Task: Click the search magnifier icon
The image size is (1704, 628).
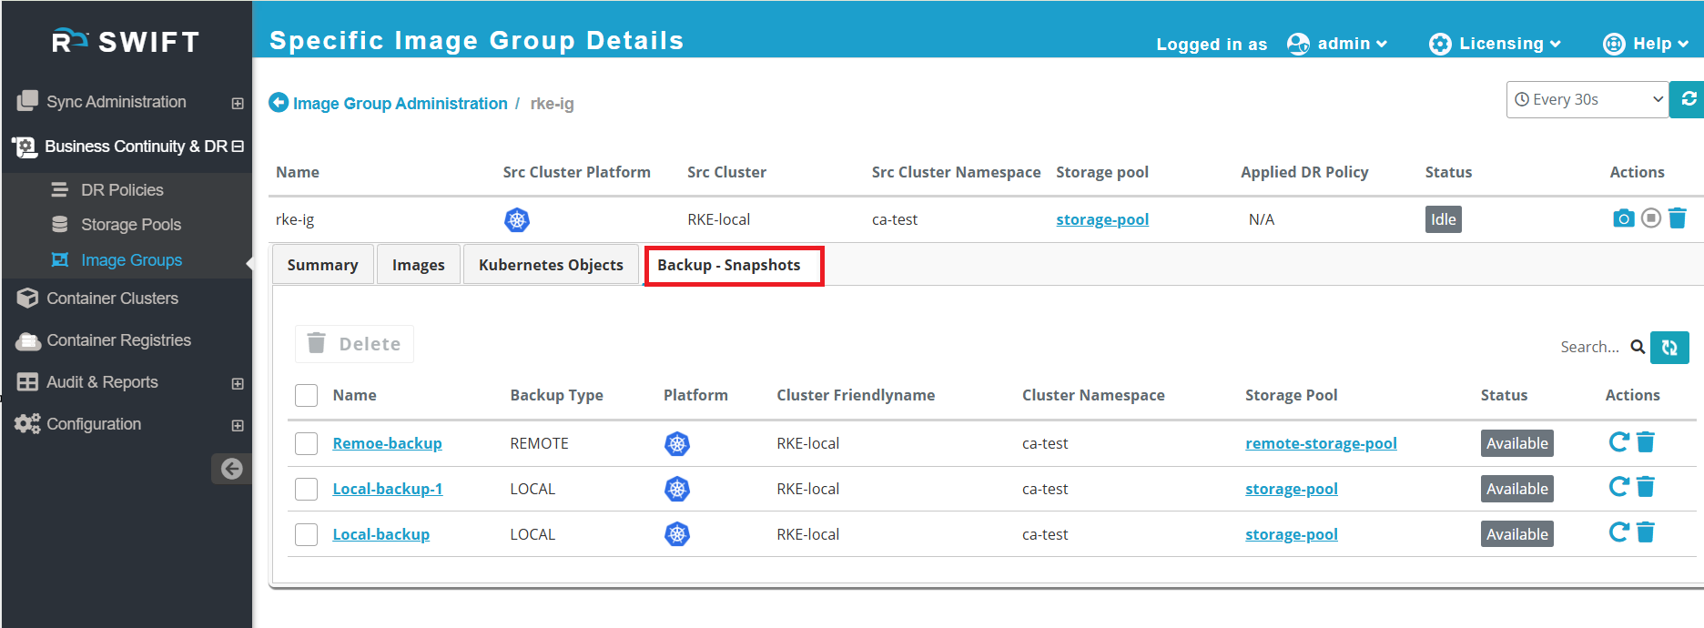Action: point(1638,347)
